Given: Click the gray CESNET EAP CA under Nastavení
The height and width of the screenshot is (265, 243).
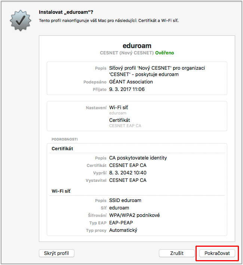Looking at the screenshot, I should pos(125,126).
